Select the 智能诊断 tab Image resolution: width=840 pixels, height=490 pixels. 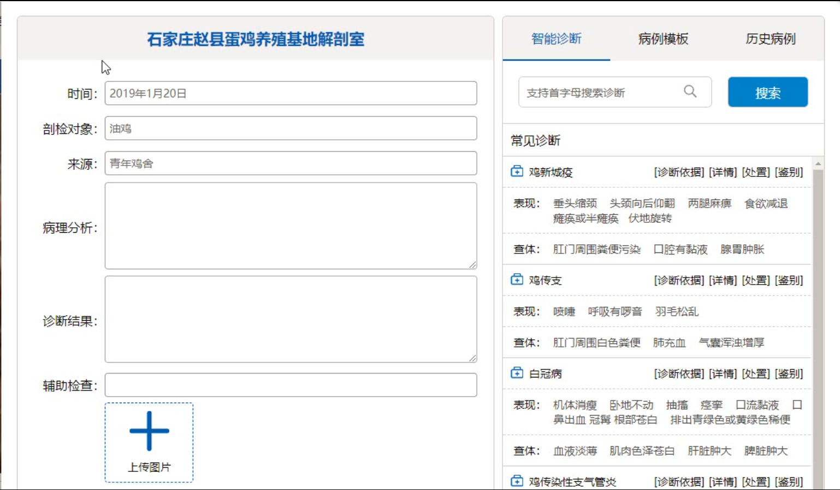point(556,39)
